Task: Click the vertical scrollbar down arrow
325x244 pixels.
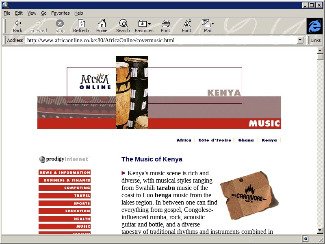Action: [320, 231]
